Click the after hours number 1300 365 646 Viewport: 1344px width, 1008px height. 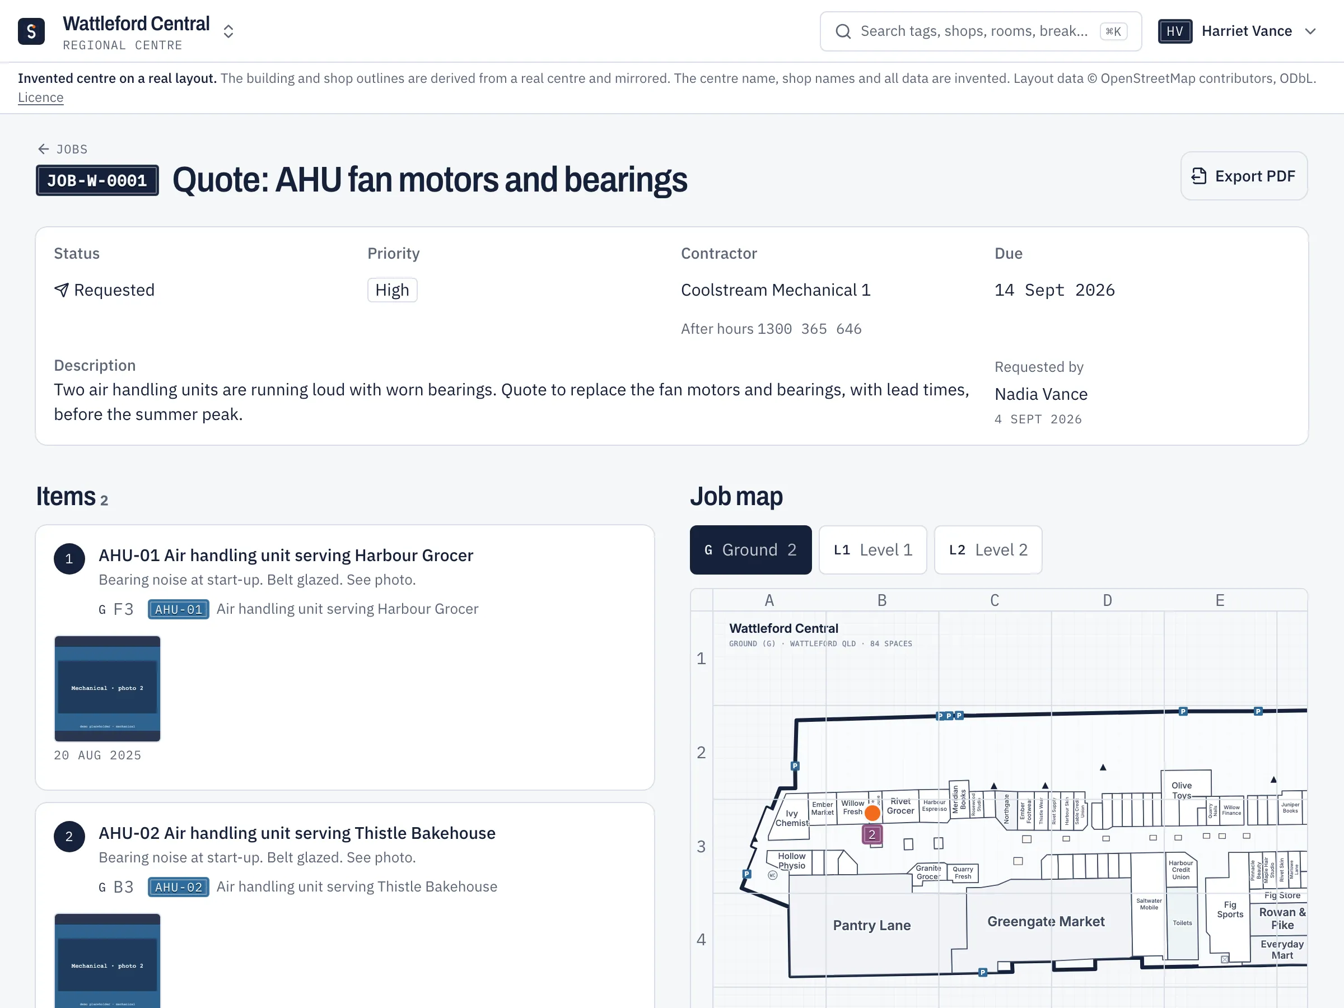point(809,329)
